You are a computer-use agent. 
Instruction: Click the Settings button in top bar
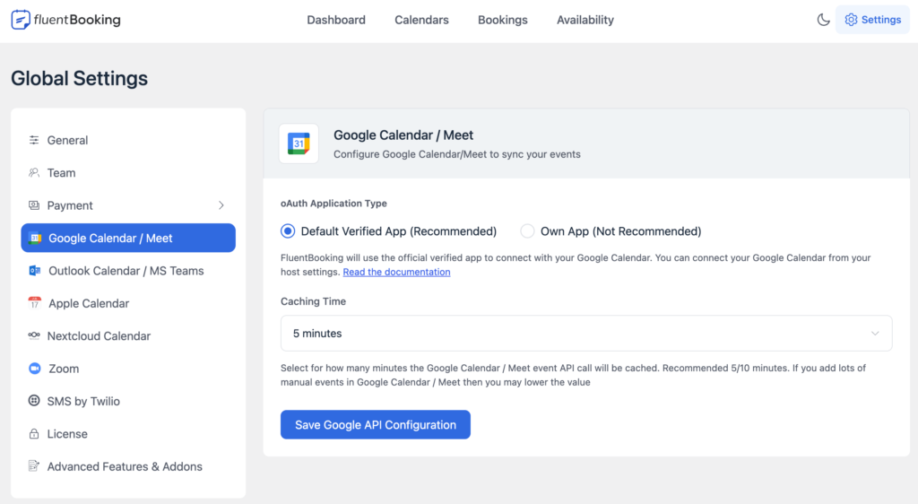click(x=872, y=20)
